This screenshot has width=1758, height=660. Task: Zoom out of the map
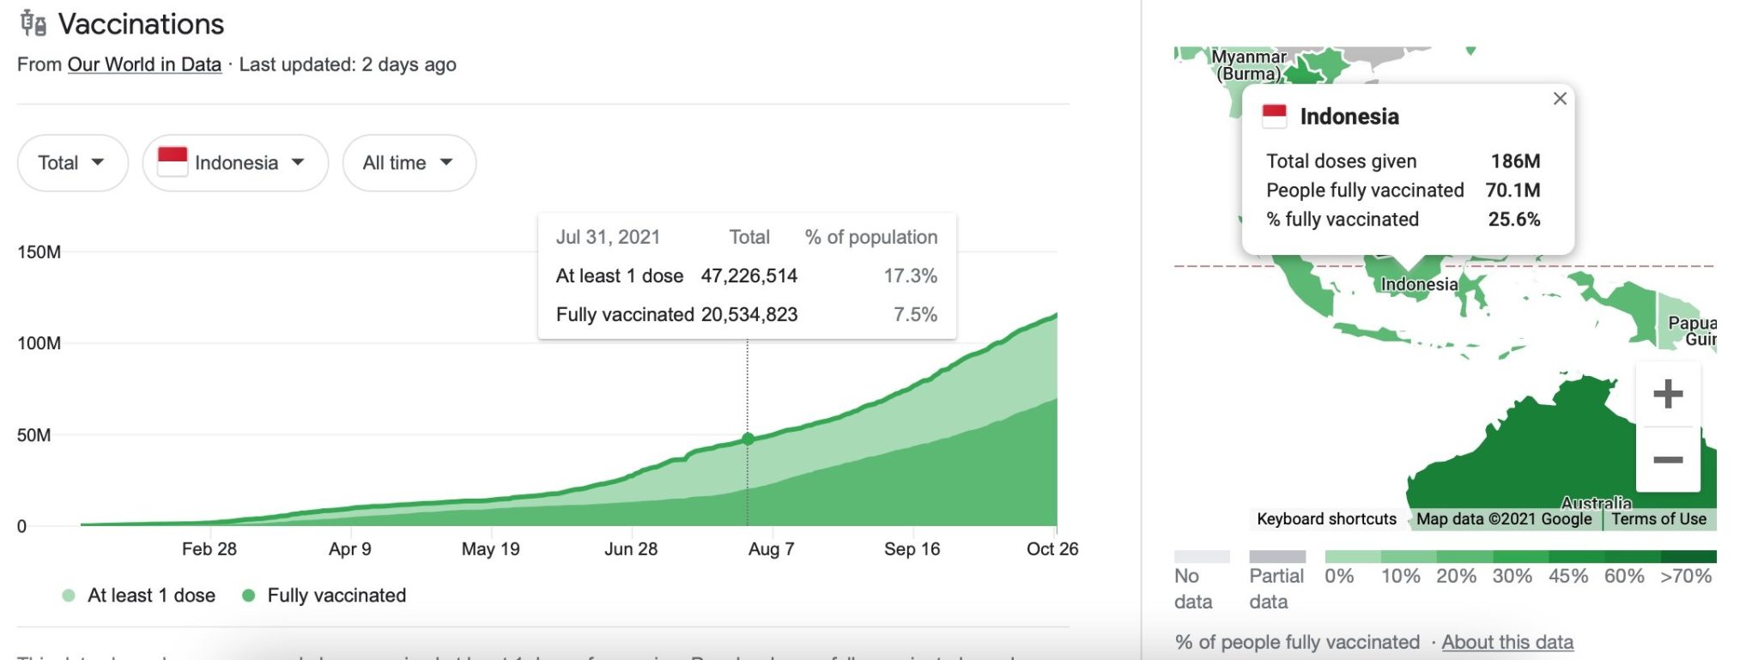point(1667,460)
